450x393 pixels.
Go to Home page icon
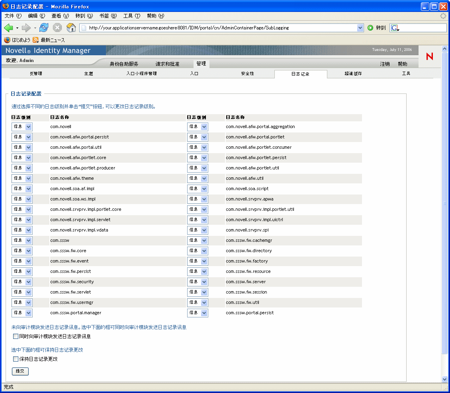[x=71, y=27]
